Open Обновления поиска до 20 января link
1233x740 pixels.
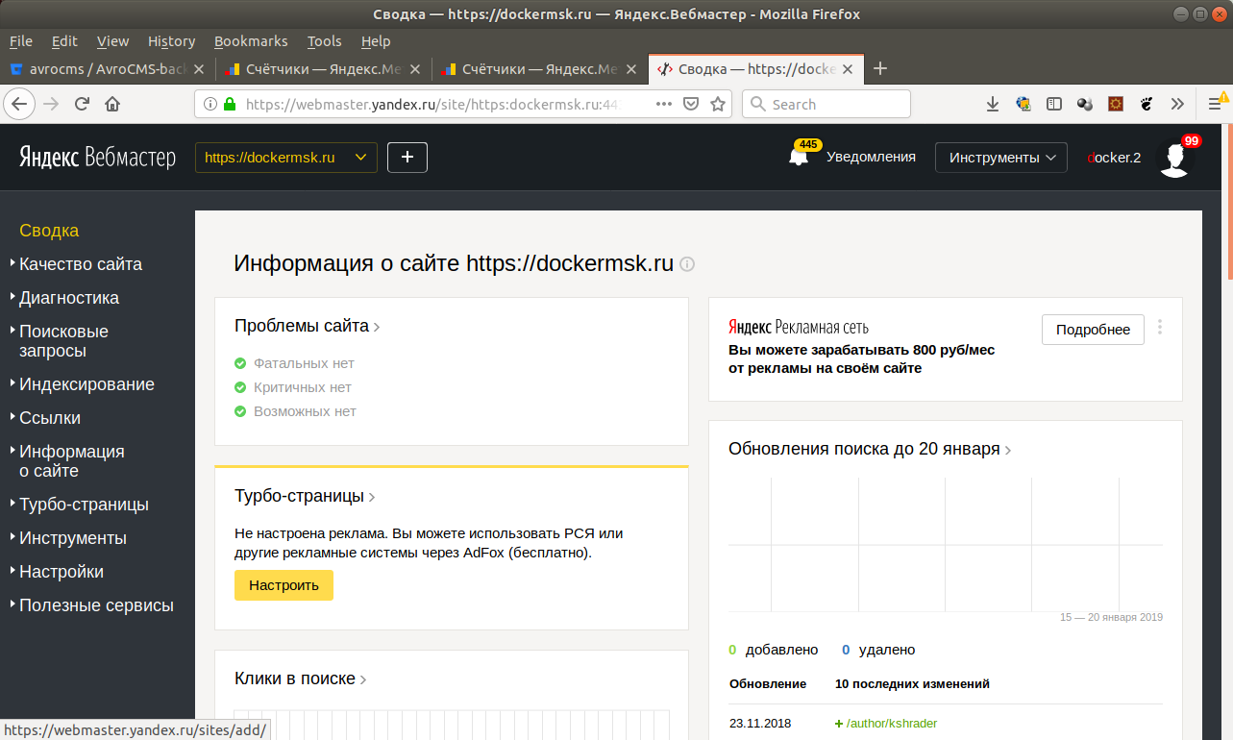click(x=870, y=449)
